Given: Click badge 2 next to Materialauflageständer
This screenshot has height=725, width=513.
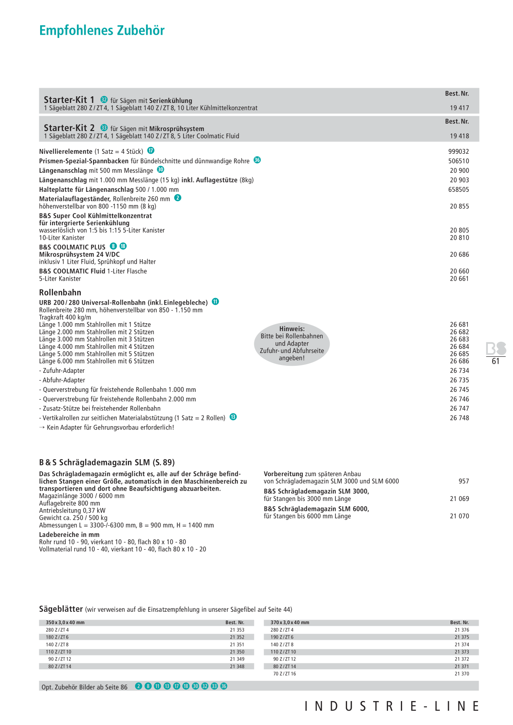Looking at the screenshot, I should [177, 198].
